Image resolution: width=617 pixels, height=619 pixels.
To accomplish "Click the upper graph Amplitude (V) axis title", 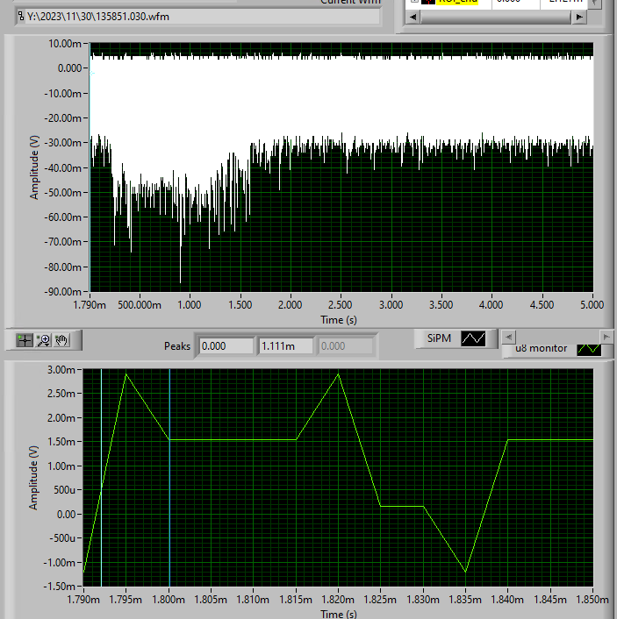I will (x=34, y=167).
